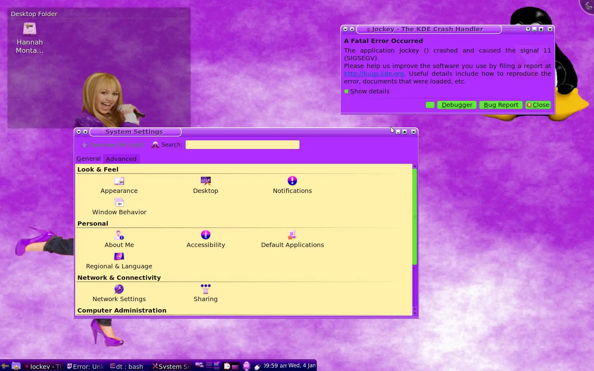Open Accessibility settings

click(x=205, y=235)
